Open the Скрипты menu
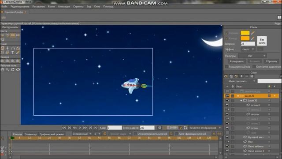The width and height of the screenshot is (282, 159). click(x=78, y=7)
